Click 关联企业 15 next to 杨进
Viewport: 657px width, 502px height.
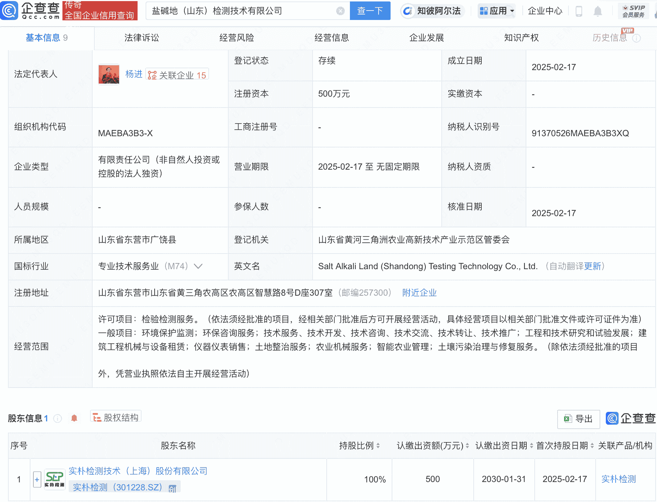[177, 74]
